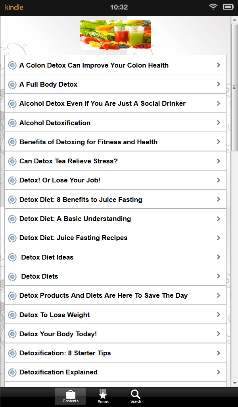
Task: Tap the battery status icon
Action: 228,7
